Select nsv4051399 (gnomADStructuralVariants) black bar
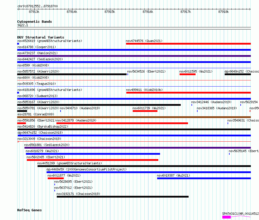Viewport: 259px width, 220px height. [144, 166]
